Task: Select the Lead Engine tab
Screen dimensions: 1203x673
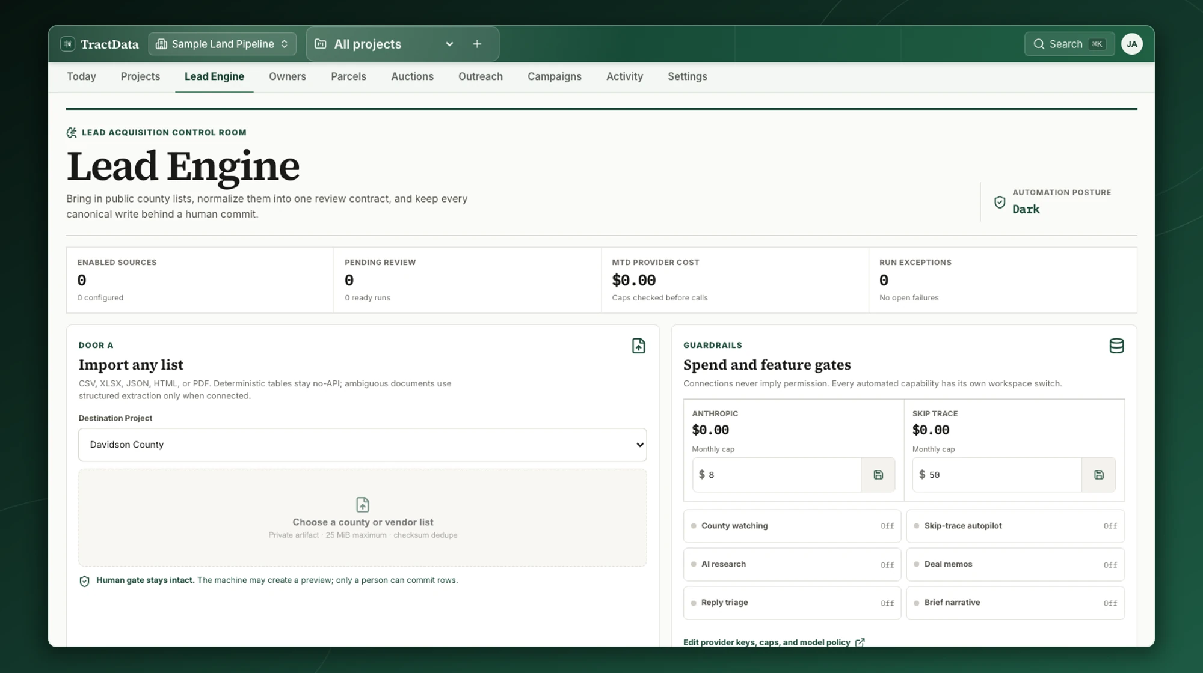Action: 214,76
